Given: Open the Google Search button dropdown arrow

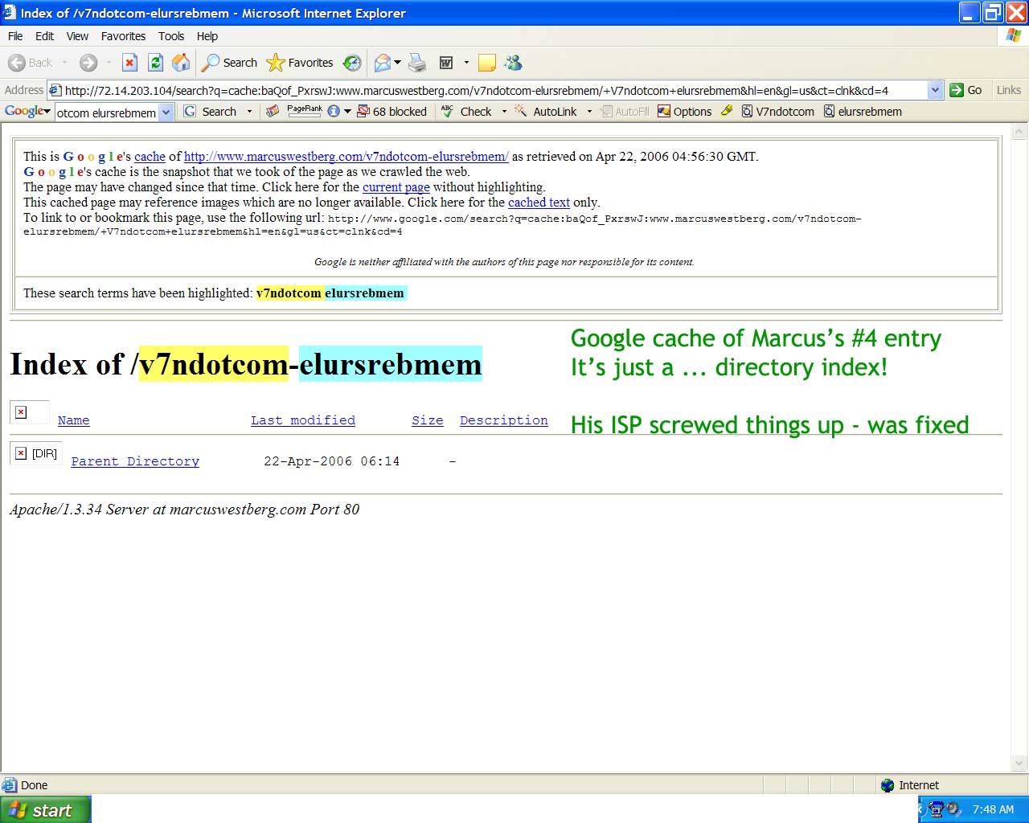Looking at the screenshot, I should coord(249,112).
